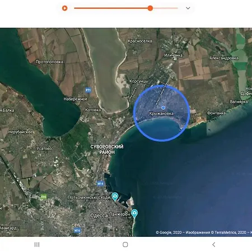Tap the camera pin near Потьомкінські сходи

click(x=115, y=197)
